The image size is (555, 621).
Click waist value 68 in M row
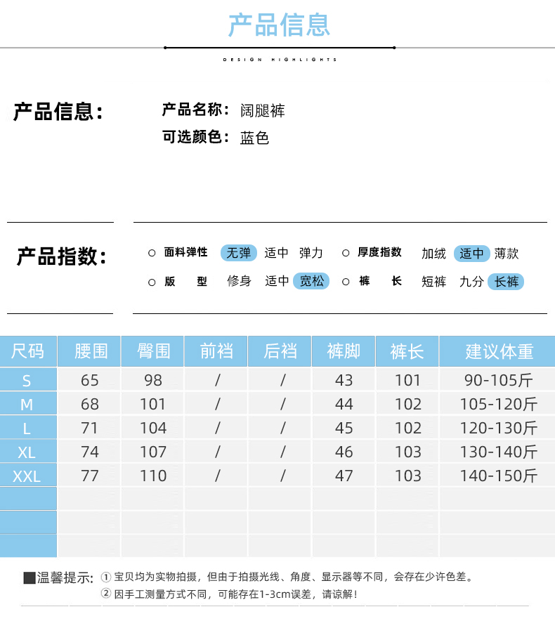point(90,404)
